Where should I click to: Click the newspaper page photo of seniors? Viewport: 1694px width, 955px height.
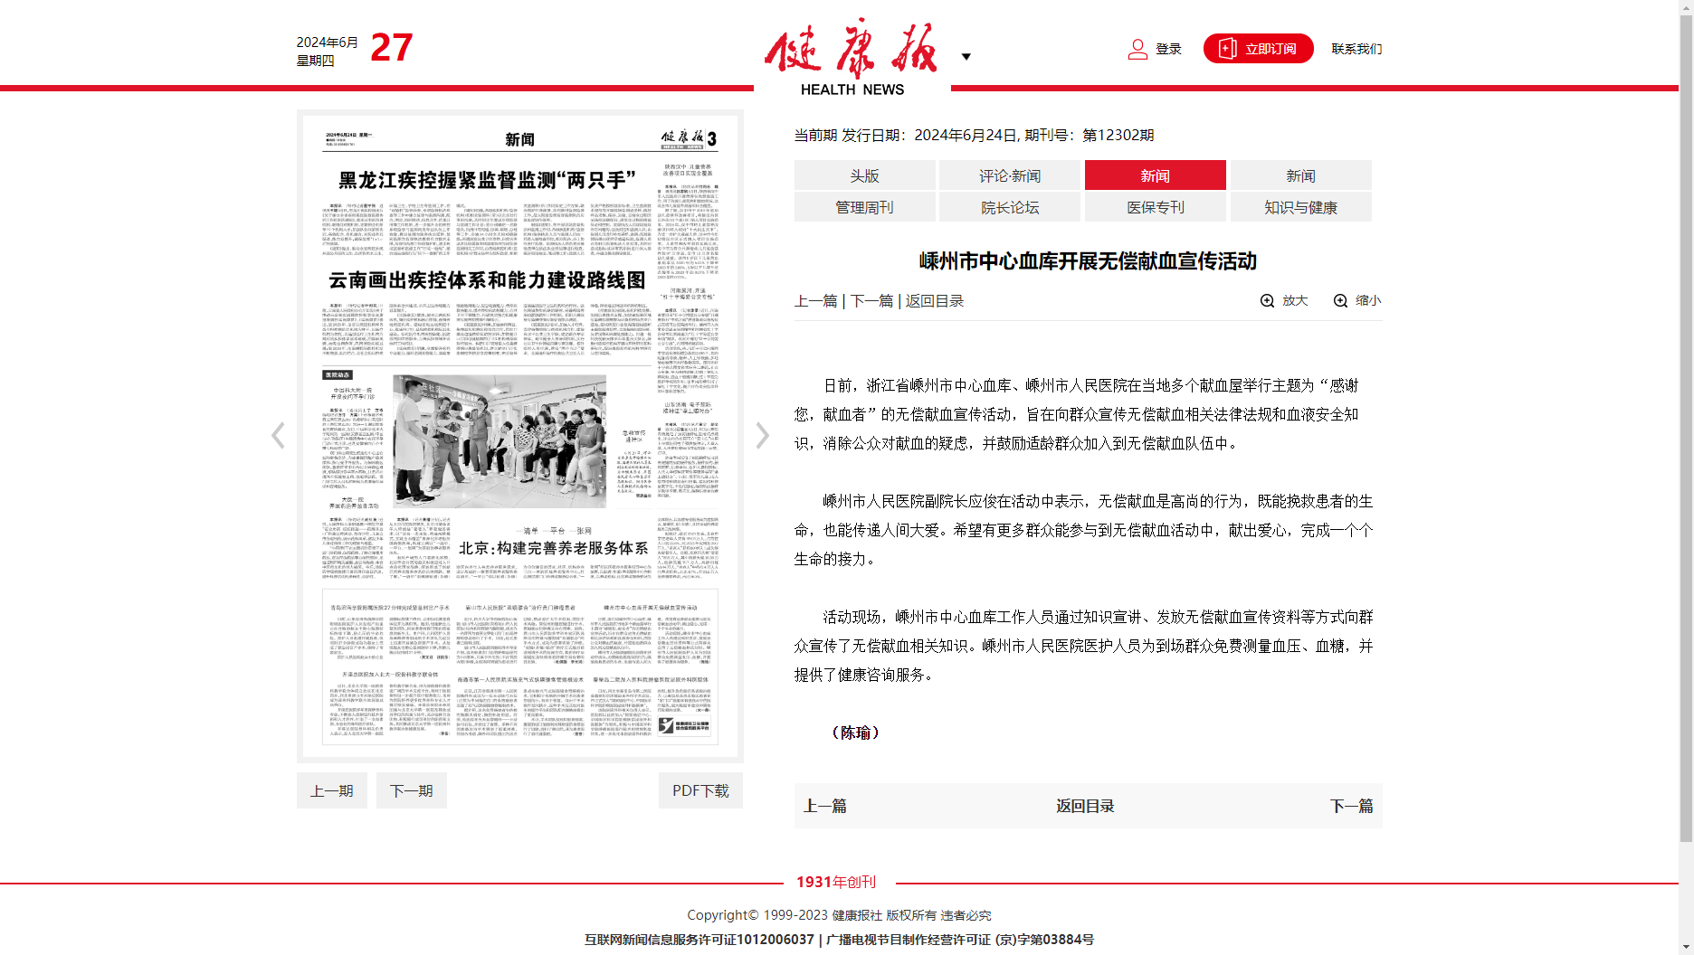(500, 440)
